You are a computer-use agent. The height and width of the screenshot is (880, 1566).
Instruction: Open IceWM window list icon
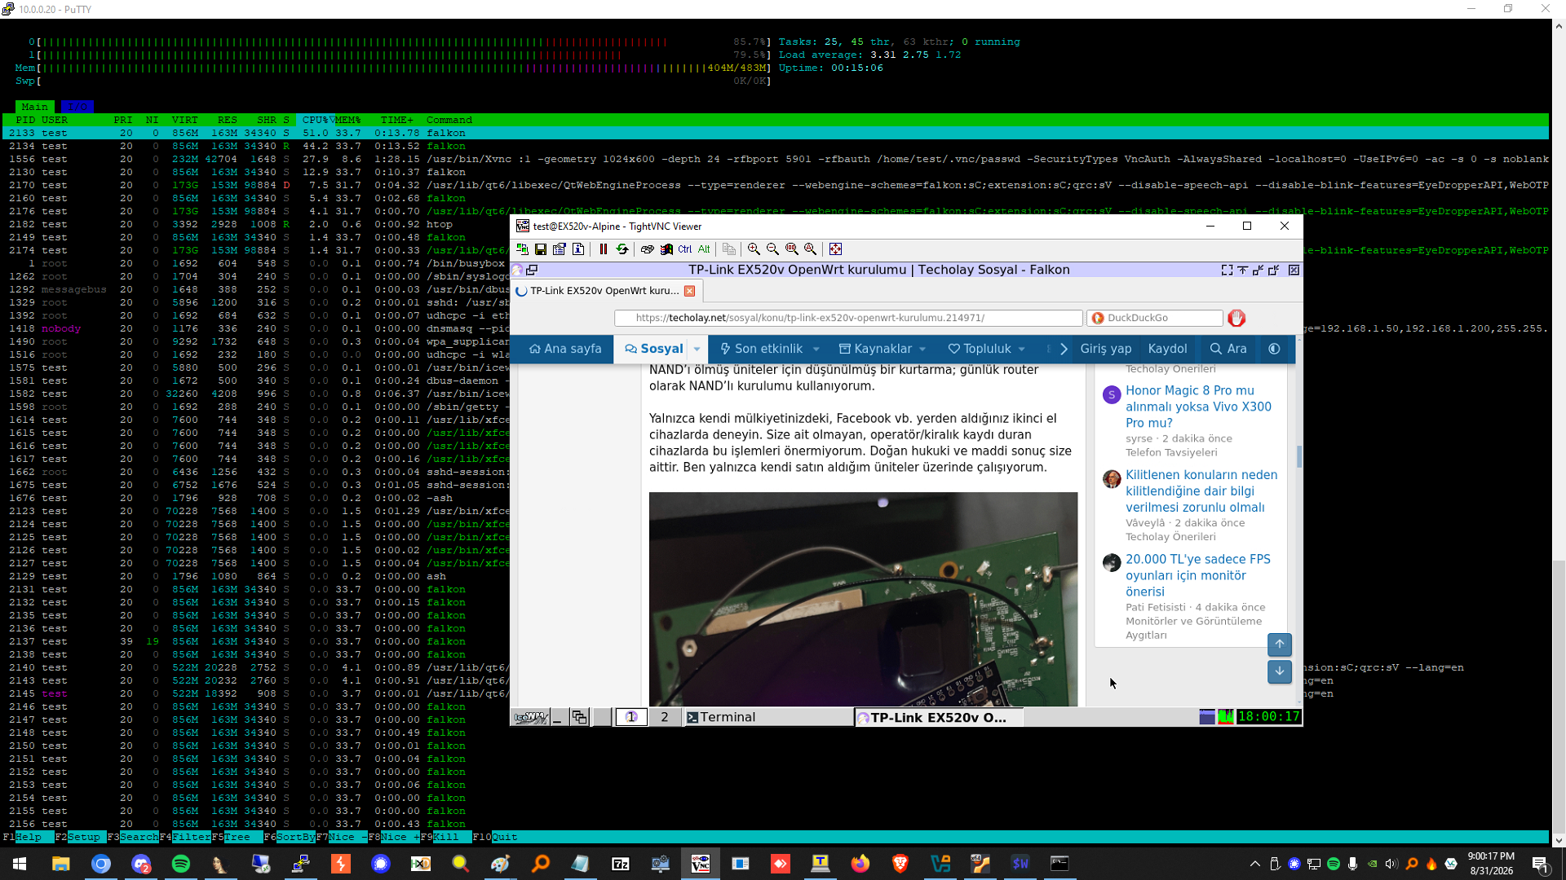(579, 717)
